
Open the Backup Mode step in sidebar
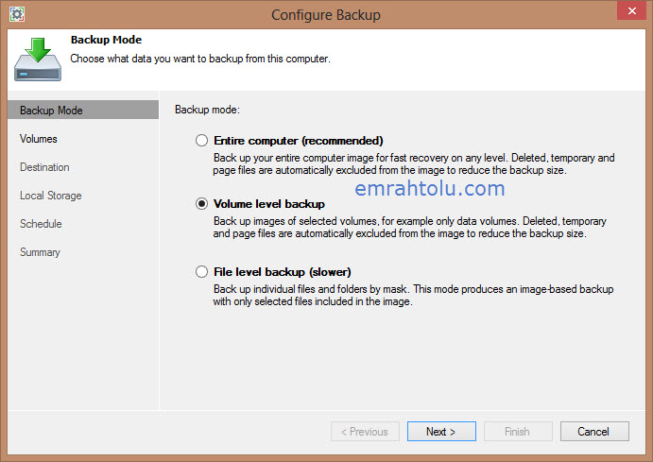pos(83,110)
